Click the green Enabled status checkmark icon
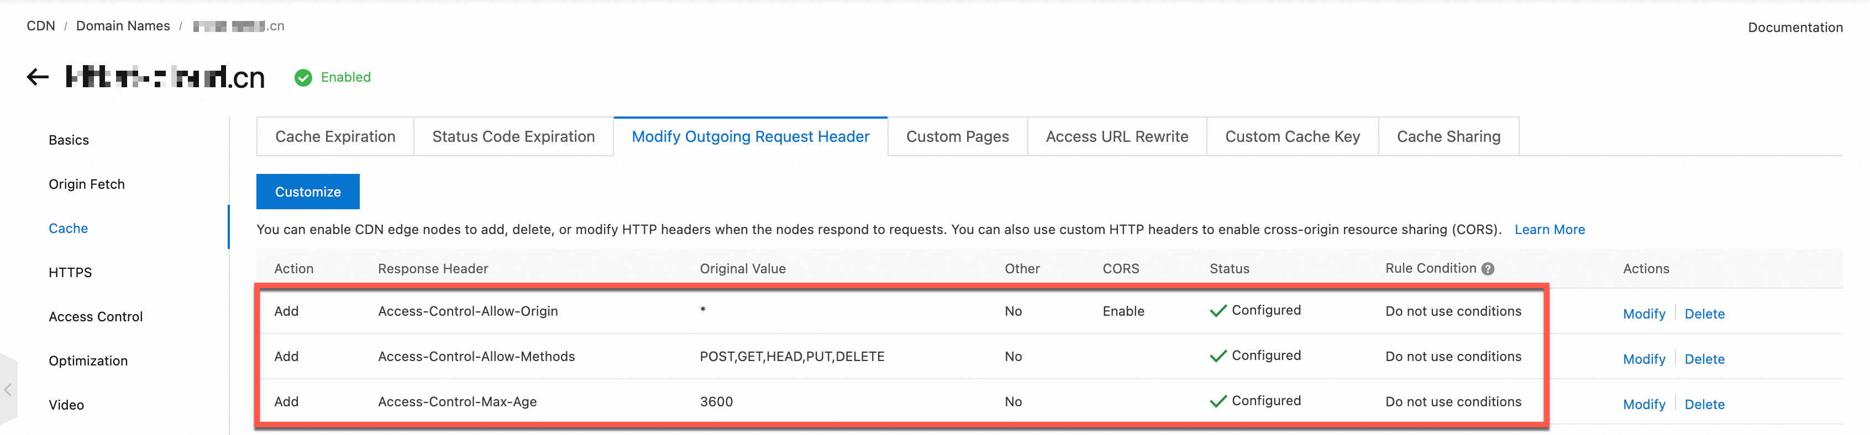1870x435 pixels. [303, 78]
